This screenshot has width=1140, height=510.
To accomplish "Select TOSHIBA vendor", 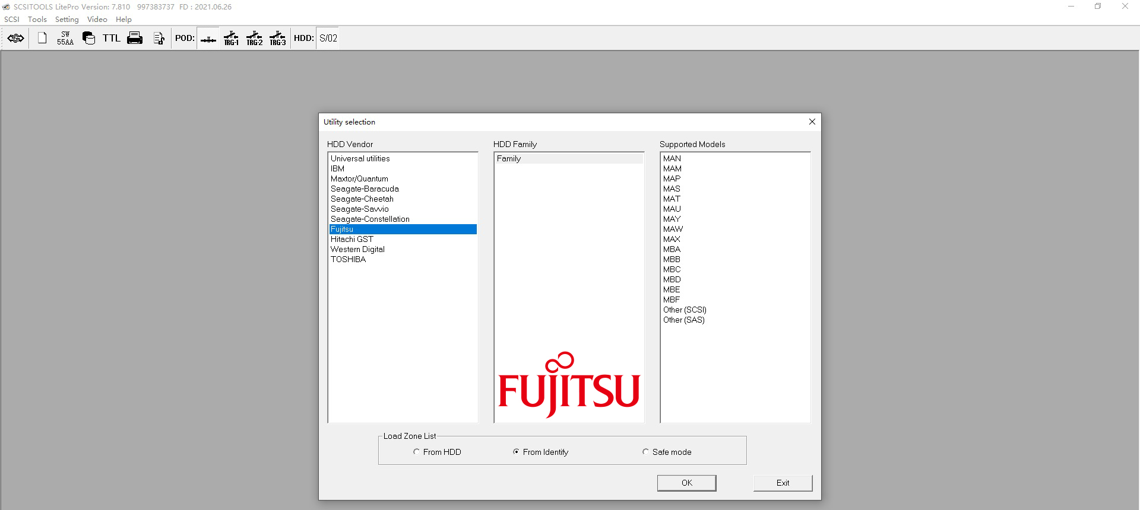I will [x=403, y=259].
